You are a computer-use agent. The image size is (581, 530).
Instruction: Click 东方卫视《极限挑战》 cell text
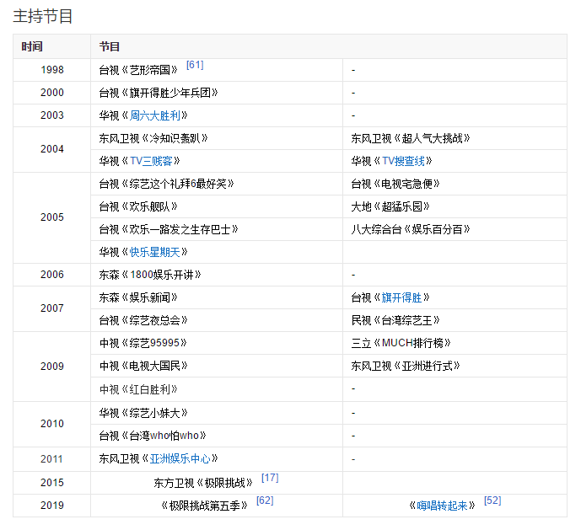click(x=203, y=483)
